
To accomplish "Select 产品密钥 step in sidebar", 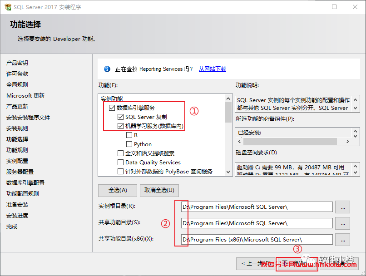I will [x=17, y=63].
